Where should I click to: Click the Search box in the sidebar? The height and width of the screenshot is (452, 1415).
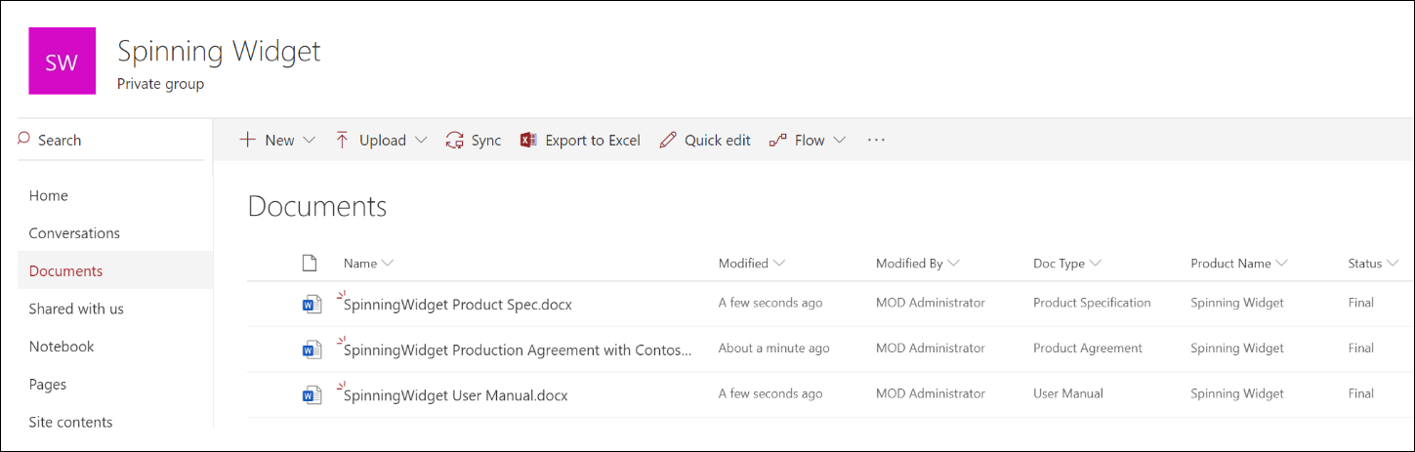pyautogui.click(x=110, y=141)
